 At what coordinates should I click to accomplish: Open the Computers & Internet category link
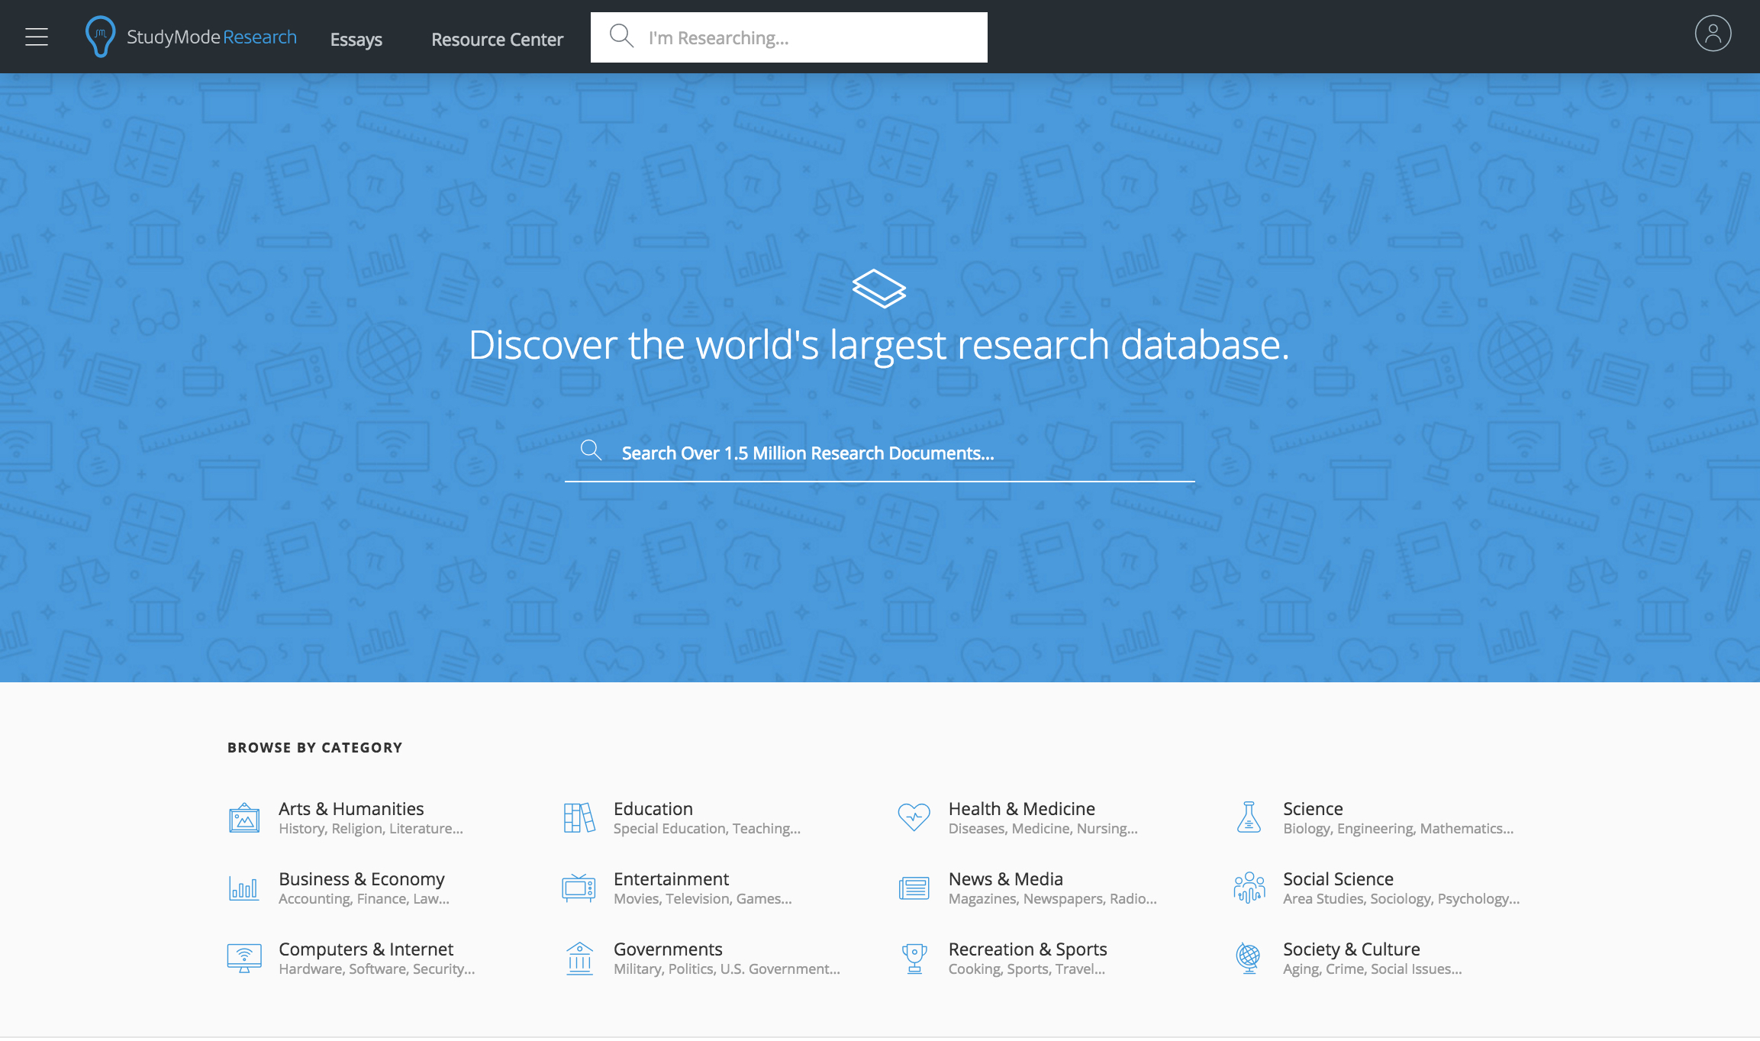366,949
